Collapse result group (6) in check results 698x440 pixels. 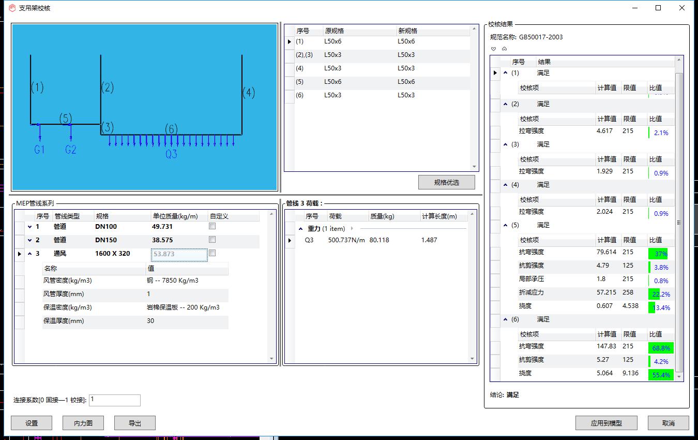[x=506, y=319]
